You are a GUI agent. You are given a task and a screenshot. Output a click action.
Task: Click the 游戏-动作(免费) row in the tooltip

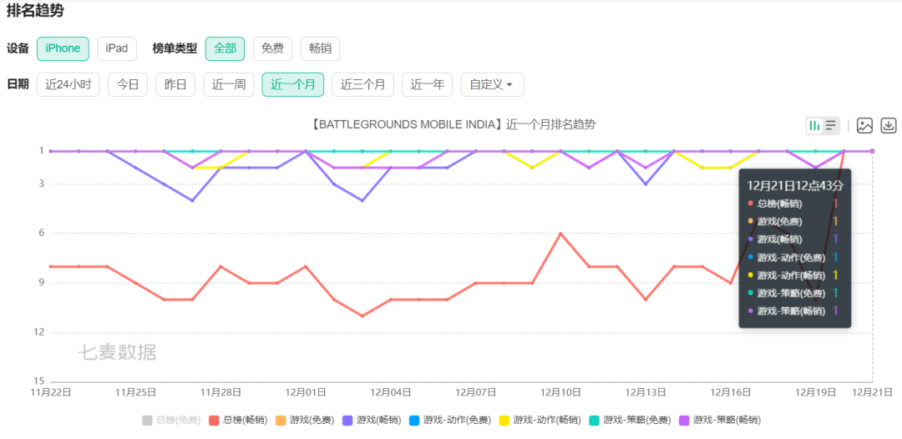point(794,257)
